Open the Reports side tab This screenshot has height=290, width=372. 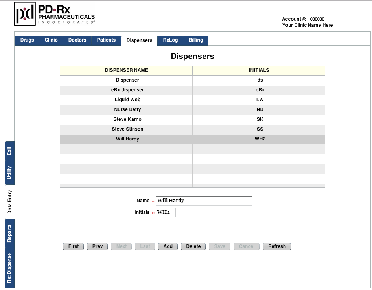pyautogui.click(x=9, y=233)
